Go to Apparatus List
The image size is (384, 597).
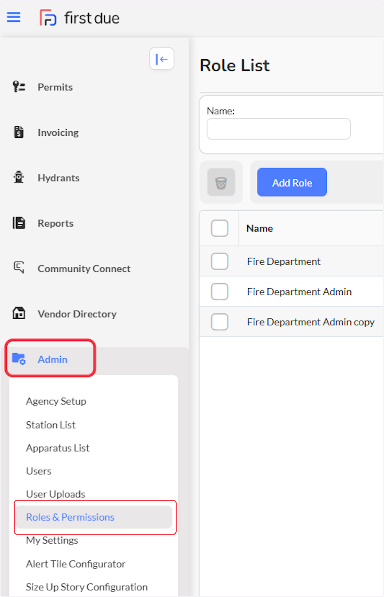58,448
